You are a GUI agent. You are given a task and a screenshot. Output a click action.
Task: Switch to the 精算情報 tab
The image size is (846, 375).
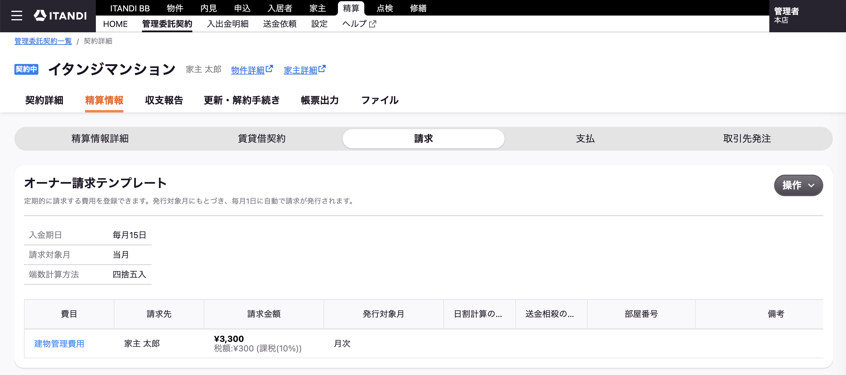[104, 100]
